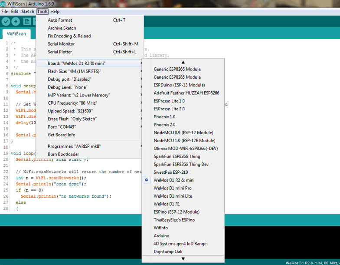Select SparkFun ESP8266 Thing board
The width and height of the screenshot is (340, 265).
click(183, 156)
